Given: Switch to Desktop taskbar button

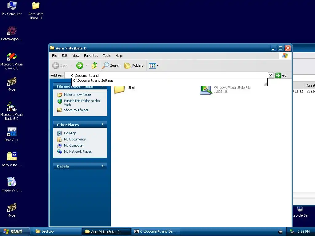Looking at the screenshot, I should click(57, 231).
